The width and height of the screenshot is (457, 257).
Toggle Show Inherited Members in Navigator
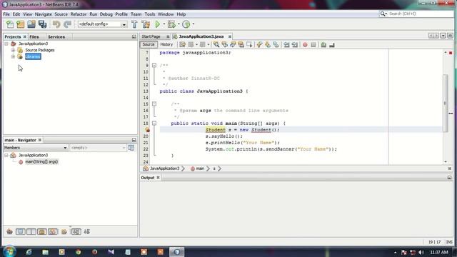coord(9,231)
